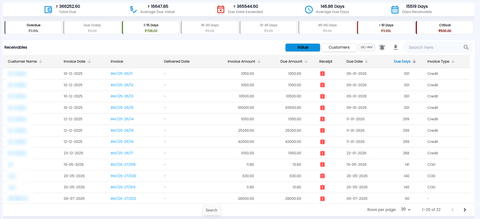Filter by 31-45 Days card
The width and height of the screenshot is (480, 219).
click(268, 28)
